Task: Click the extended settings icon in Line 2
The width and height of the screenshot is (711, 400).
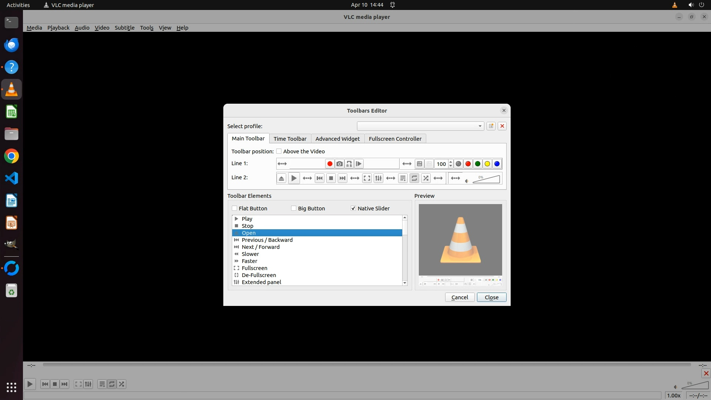Action: 378,179
